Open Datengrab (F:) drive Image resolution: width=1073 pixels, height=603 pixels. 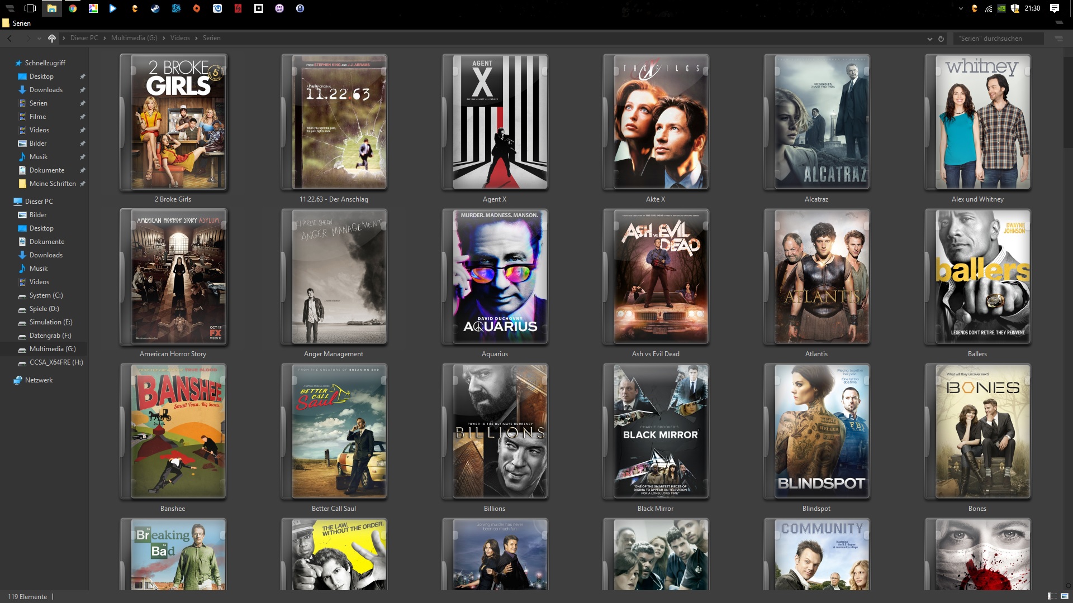point(50,336)
